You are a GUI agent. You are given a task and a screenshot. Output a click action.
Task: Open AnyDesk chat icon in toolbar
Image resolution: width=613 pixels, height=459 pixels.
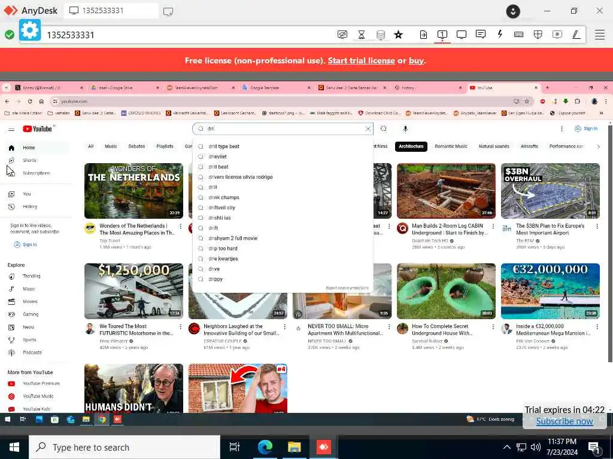click(x=481, y=34)
